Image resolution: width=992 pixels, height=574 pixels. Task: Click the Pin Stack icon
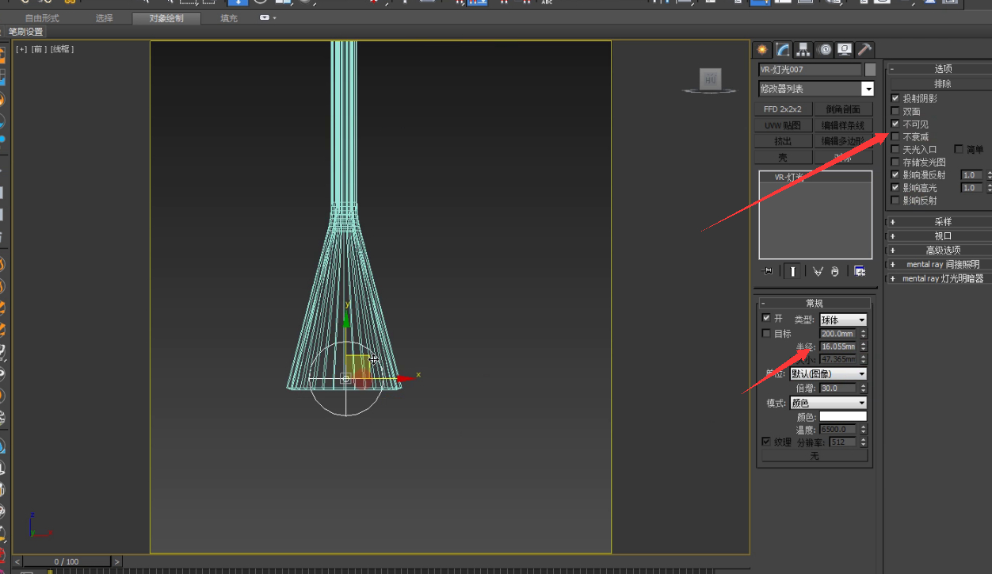tap(767, 271)
